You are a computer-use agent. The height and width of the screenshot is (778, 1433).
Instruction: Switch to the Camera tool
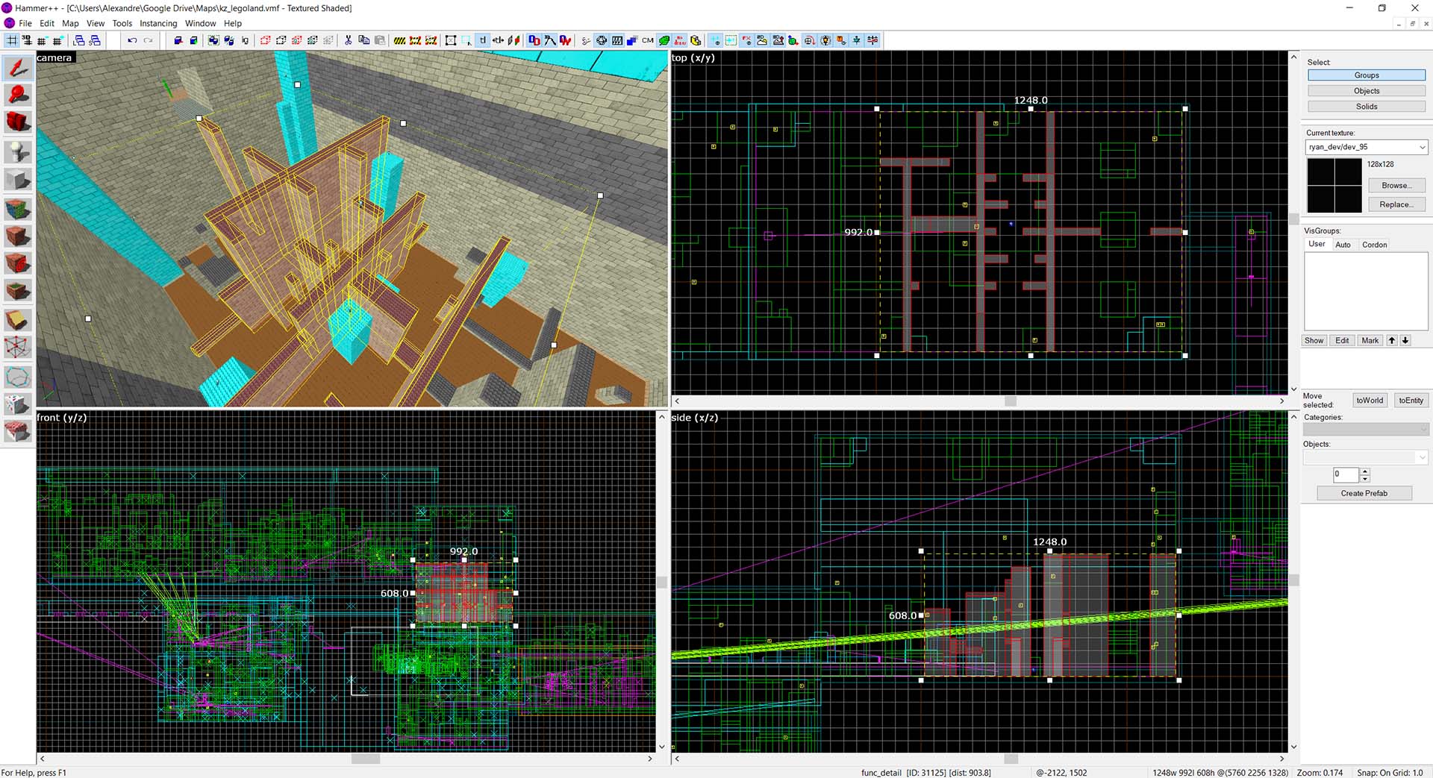click(18, 122)
